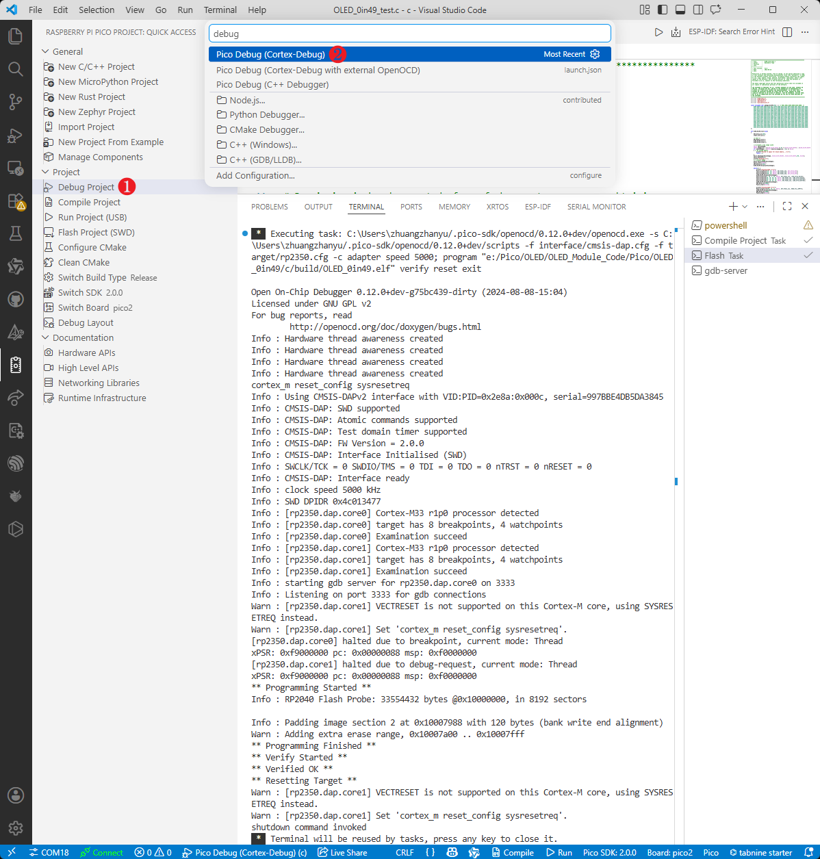Open the Remote Explorer view
The width and height of the screenshot is (820, 859).
(16, 168)
